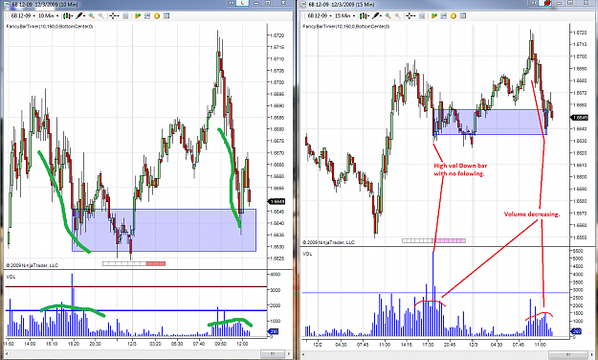Image resolution: width=598 pixels, height=360 pixels.
Task: Click the FancyBarTimer label in 10 Min chart
Action: tap(50, 27)
